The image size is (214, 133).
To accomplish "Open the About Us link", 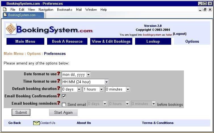I will click(x=84, y=123).
